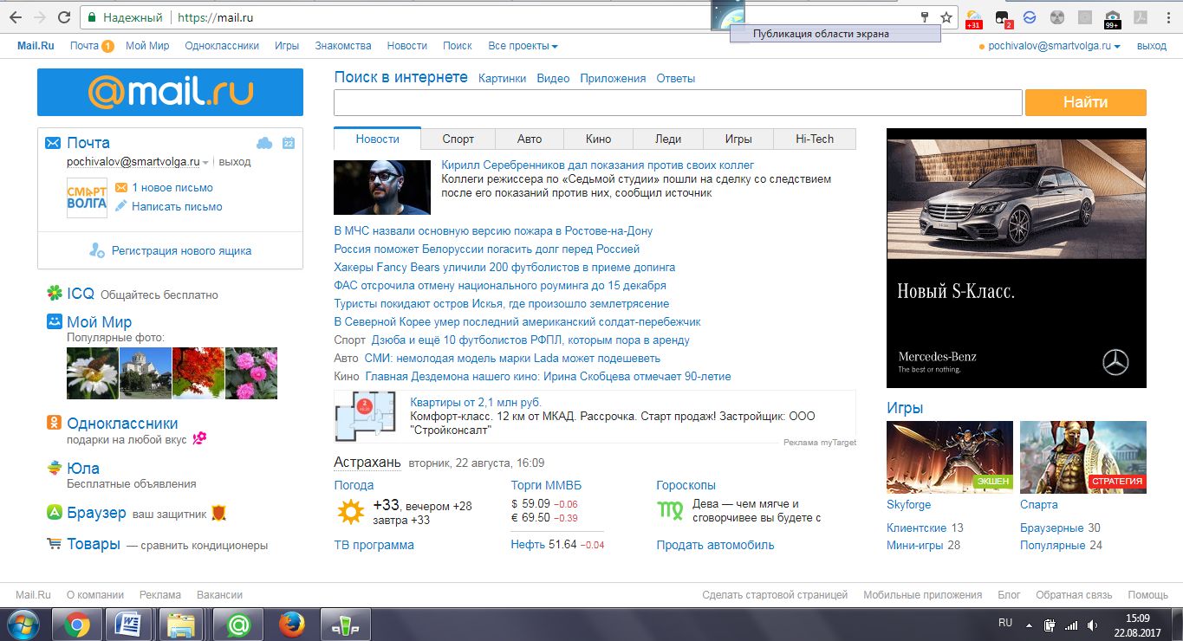Click the browser Back arrow button
This screenshot has height=641, width=1183.
pos(16,17)
